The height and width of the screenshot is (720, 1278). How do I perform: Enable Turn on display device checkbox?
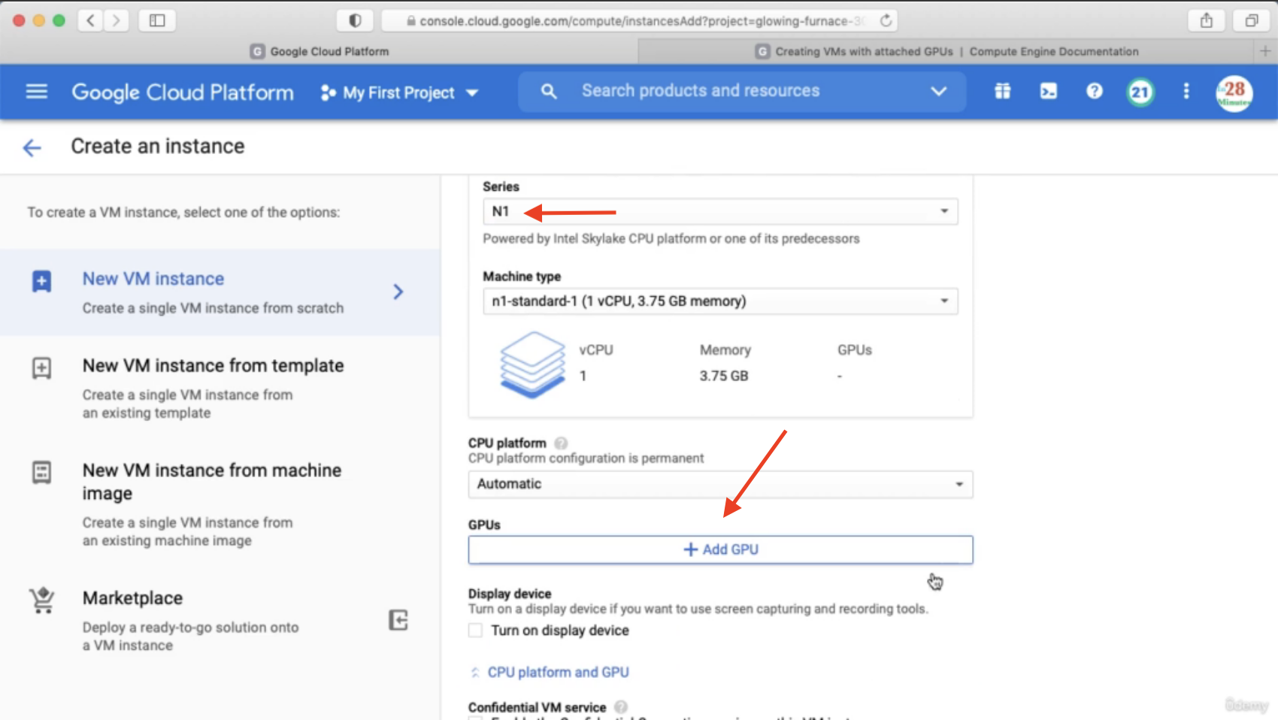(475, 631)
